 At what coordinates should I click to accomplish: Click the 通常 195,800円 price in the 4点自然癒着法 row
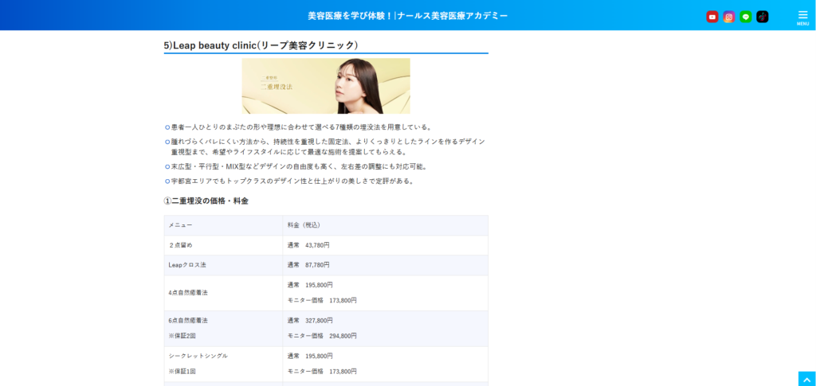pos(310,285)
